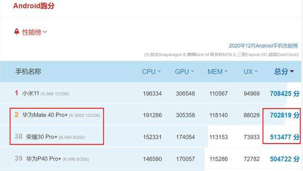Sort by the UX column header
Image resolution: width=303 pixels, height=171 pixels.
[250, 71]
